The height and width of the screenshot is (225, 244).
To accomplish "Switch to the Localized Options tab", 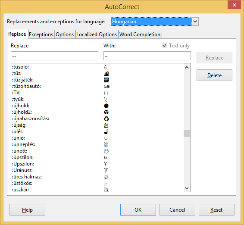I will click(x=97, y=34).
